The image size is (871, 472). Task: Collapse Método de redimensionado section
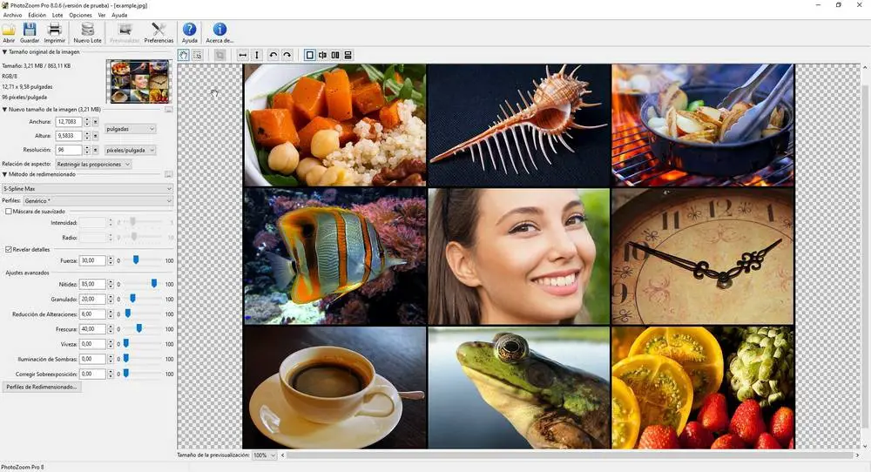click(4, 174)
